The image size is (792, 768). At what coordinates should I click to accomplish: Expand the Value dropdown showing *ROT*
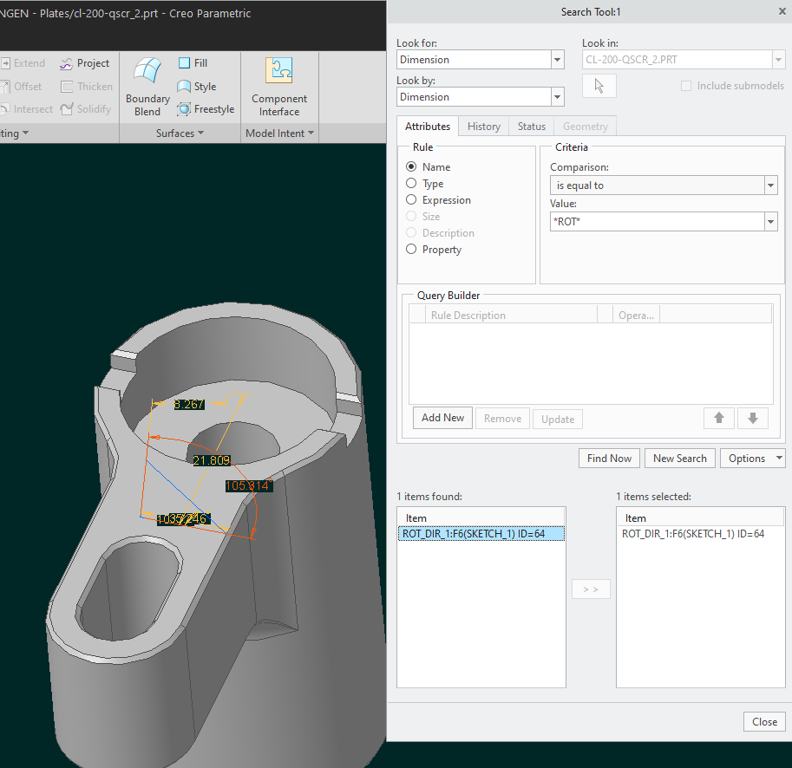pos(769,221)
